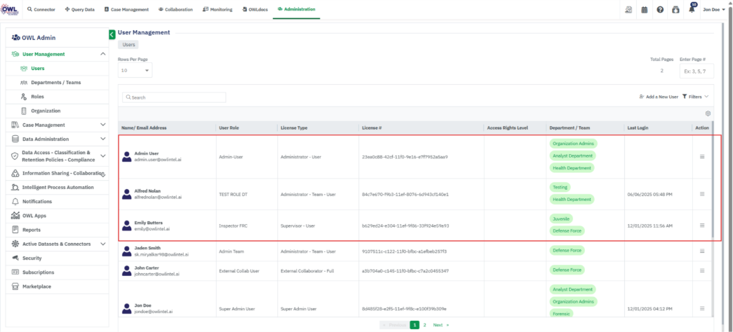Open the Rows Per Page dropdown
The width and height of the screenshot is (733, 332).
pos(135,71)
